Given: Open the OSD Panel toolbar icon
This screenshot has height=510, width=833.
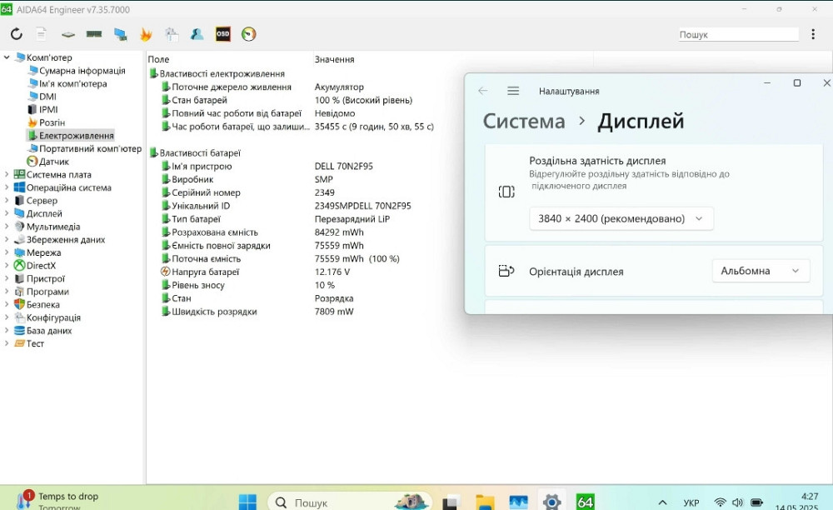Looking at the screenshot, I should [x=222, y=34].
